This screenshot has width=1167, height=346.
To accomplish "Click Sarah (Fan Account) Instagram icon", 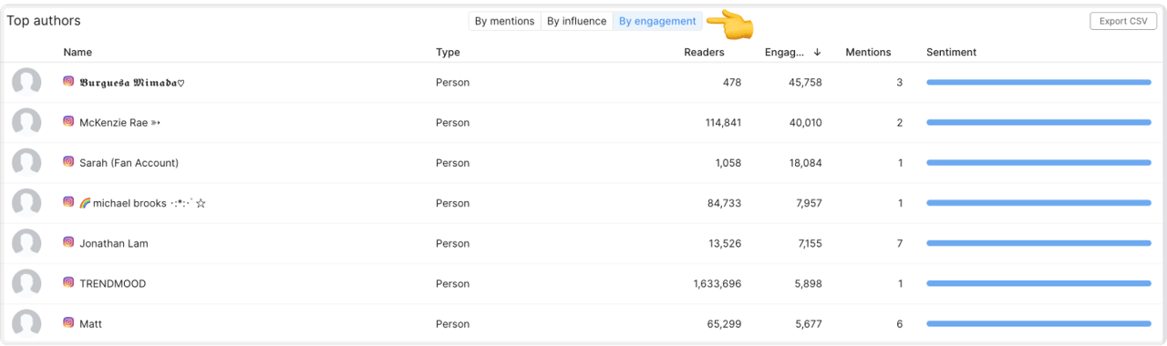I will pyautogui.click(x=68, y=162).
